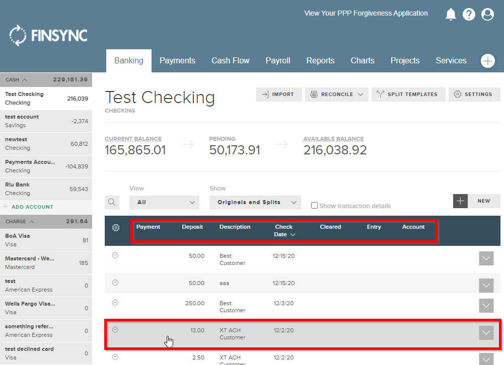Image resolution: width=504 pixels, height=365 pixels.
Task: Switch to the Banking tab
Action: (x=129, y=61)
